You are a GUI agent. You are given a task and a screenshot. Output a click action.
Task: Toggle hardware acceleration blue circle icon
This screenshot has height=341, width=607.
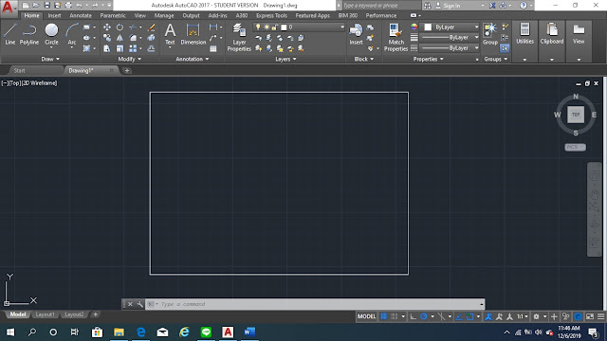click(x=579, y=316)
